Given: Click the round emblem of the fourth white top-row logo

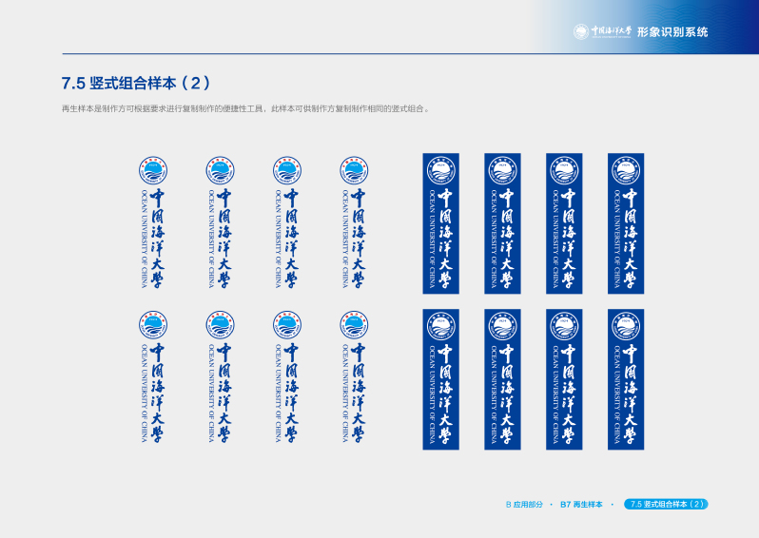Looking at the screenshot, I should [354, 170].
